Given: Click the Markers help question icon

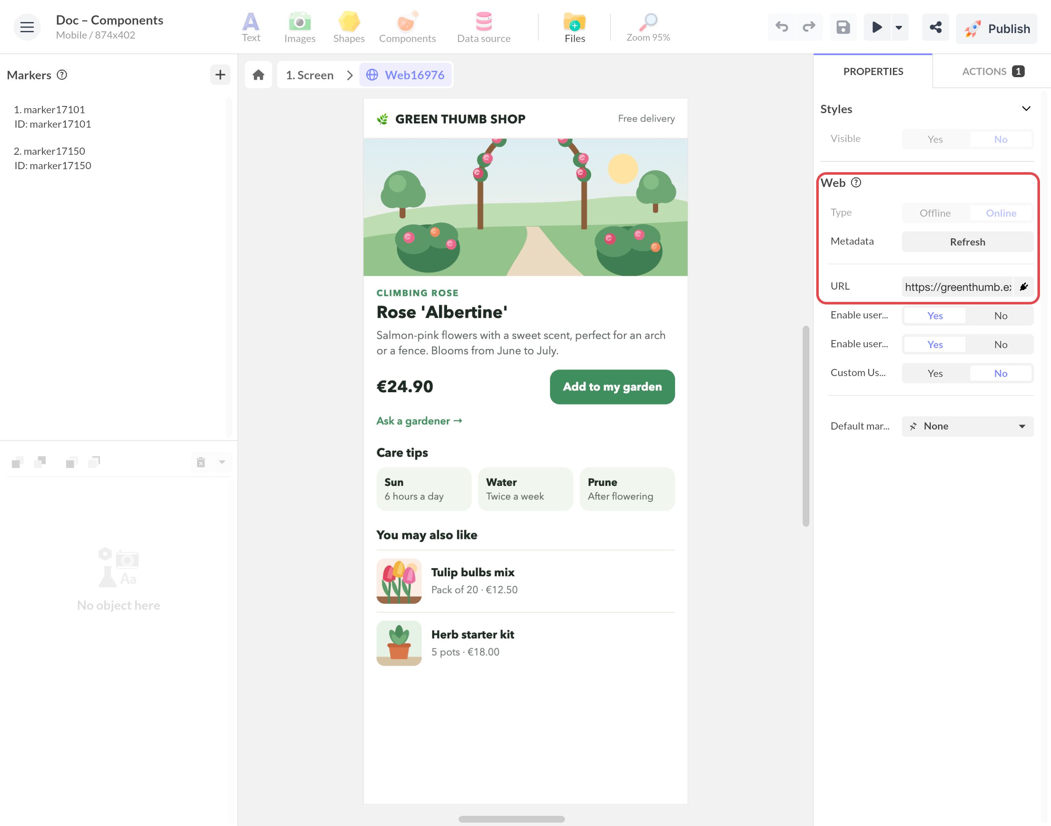Looking at the screenshot, I should point(62,75).
